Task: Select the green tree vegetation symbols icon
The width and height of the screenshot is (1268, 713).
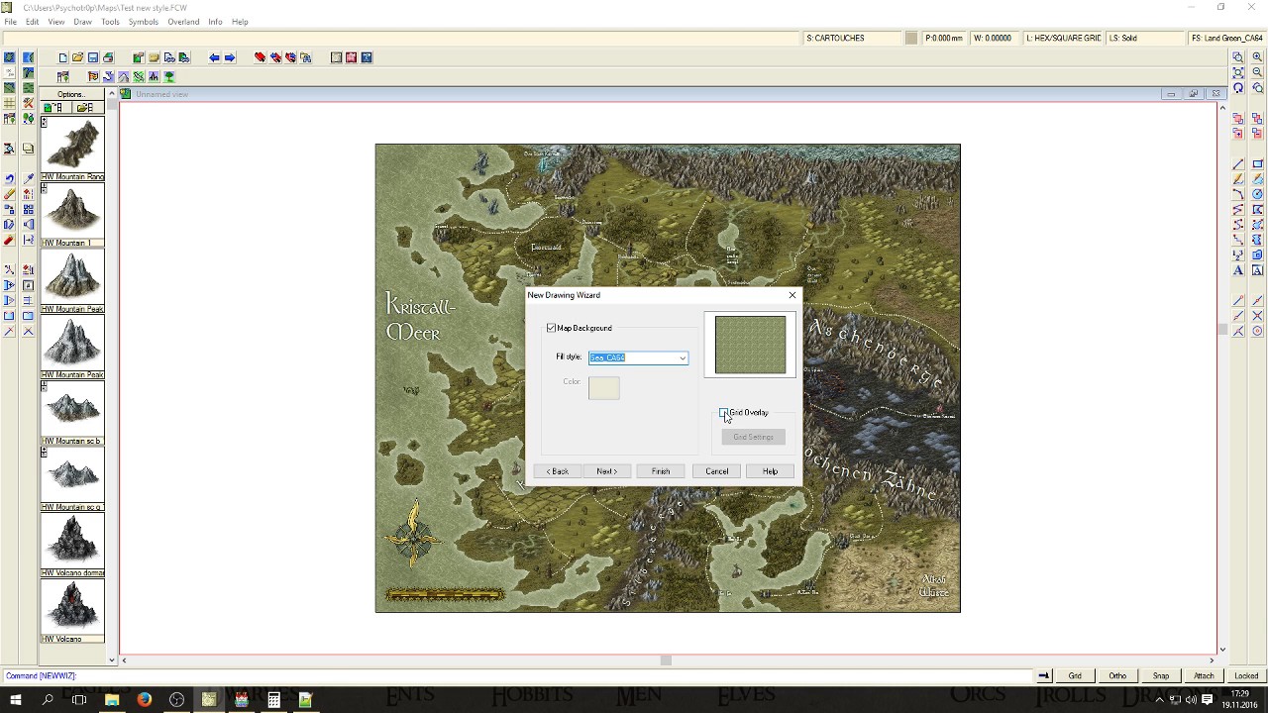Action: 169,76
